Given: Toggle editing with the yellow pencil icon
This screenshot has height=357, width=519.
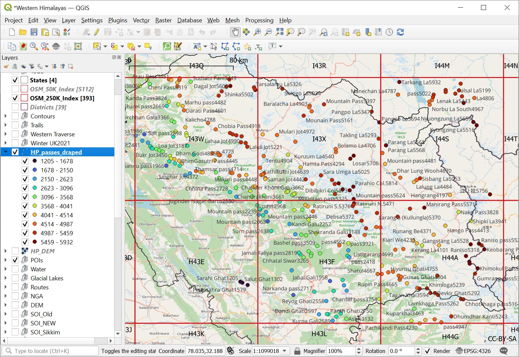Looking at the screenshot, I should (97, 32).
